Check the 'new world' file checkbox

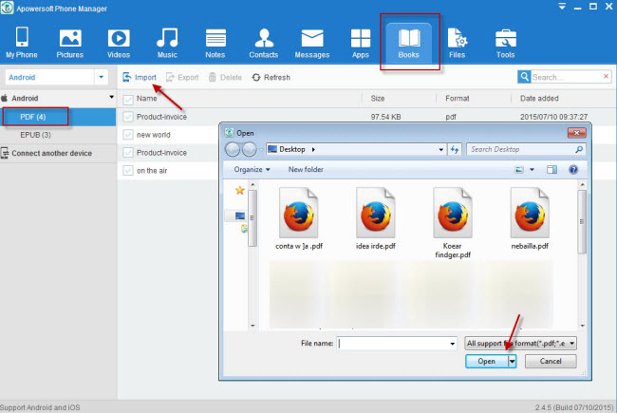click(x=128, y=135)
